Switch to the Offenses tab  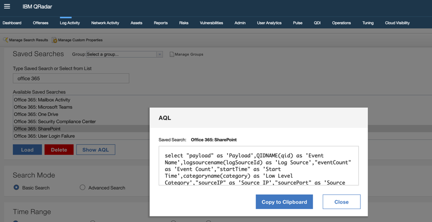point(41,23)
